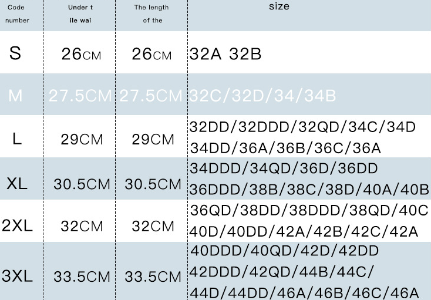Select the 3XL size code cell
Screen dimensions: 431x300
click(17, 276)
